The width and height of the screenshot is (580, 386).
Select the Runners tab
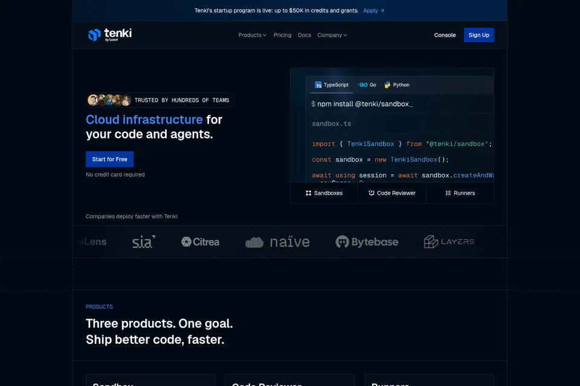coord(460,193)
